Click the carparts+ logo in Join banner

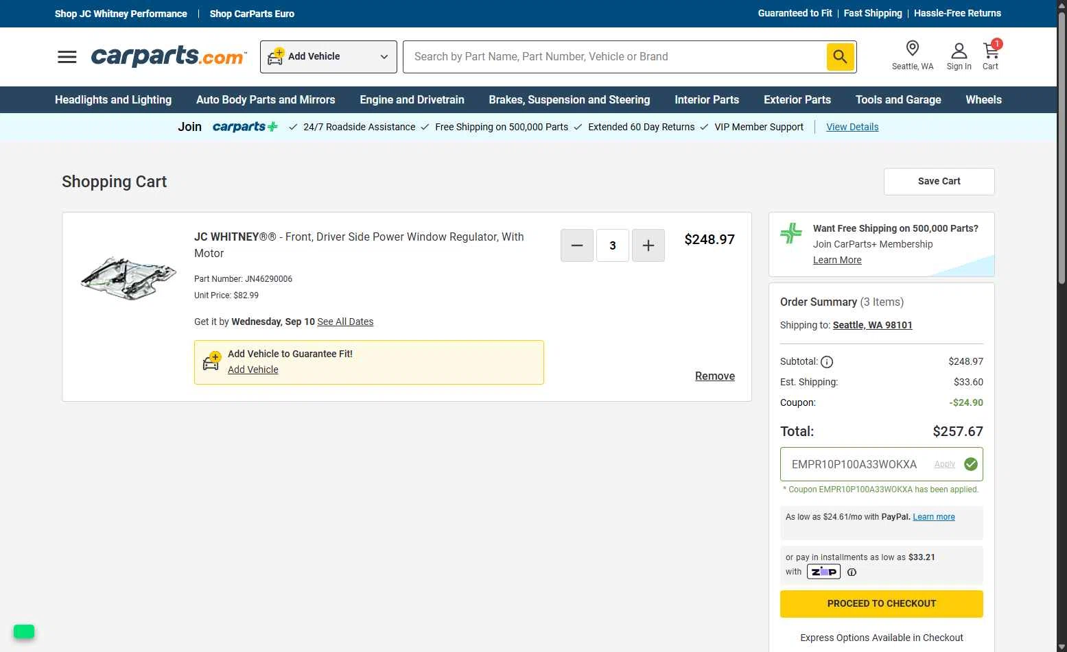click(246, 127)
